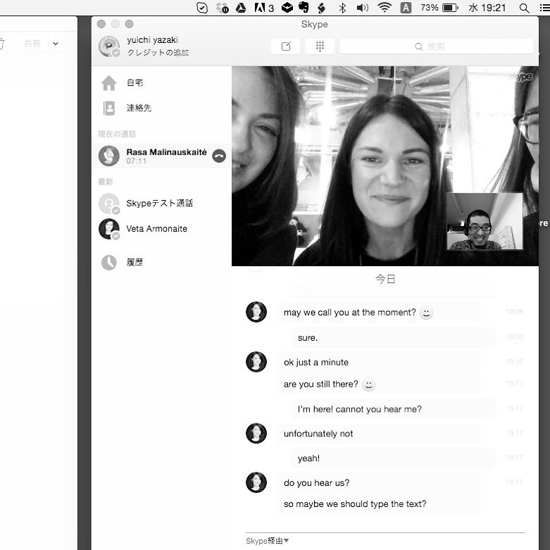This screenshot has width=550, height=550.
Task: Click the new conversation compose icon
Action: pyautogui.click(x=286, y=46)
